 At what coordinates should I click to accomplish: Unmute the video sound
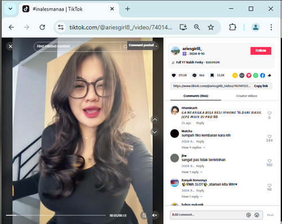click(x=155, y=215)
